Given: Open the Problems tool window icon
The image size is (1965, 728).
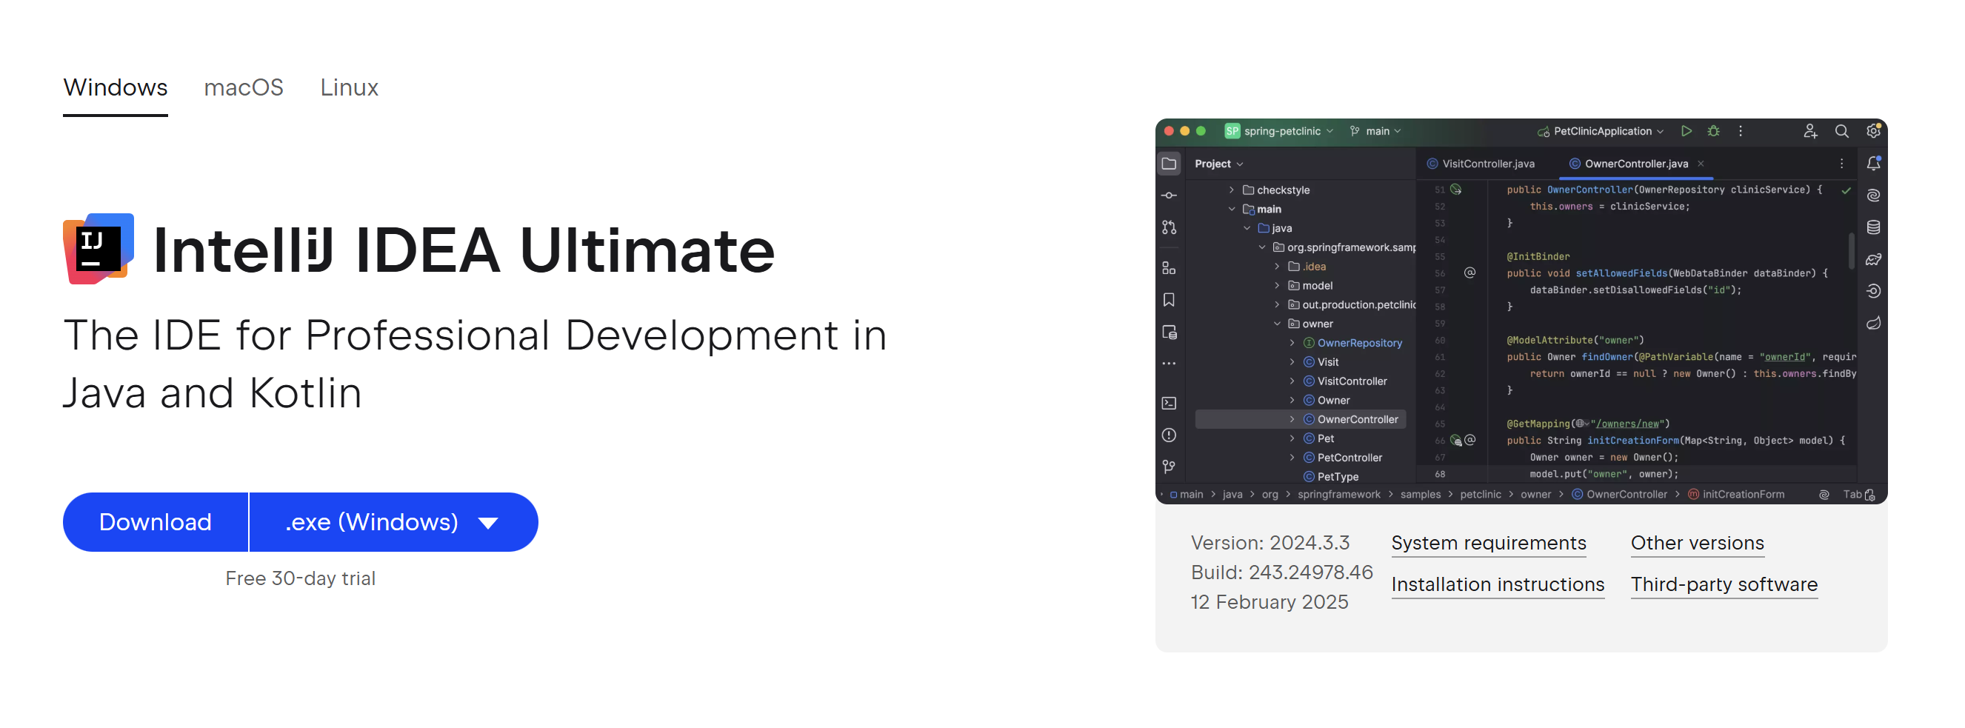Looking at the screenshot, I should tap(1169, 435).
